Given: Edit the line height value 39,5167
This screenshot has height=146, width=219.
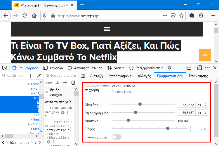Looking at the screenshot, I should tap(187, 113).
